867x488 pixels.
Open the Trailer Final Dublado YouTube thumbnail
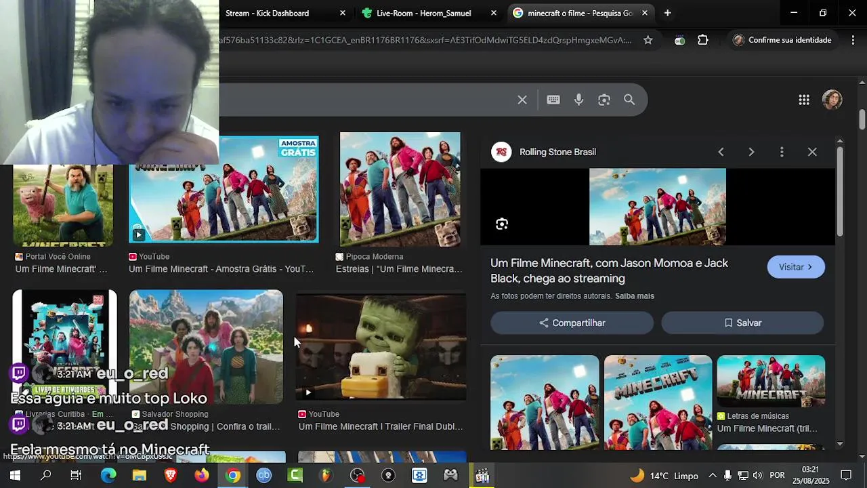(381, 346)
